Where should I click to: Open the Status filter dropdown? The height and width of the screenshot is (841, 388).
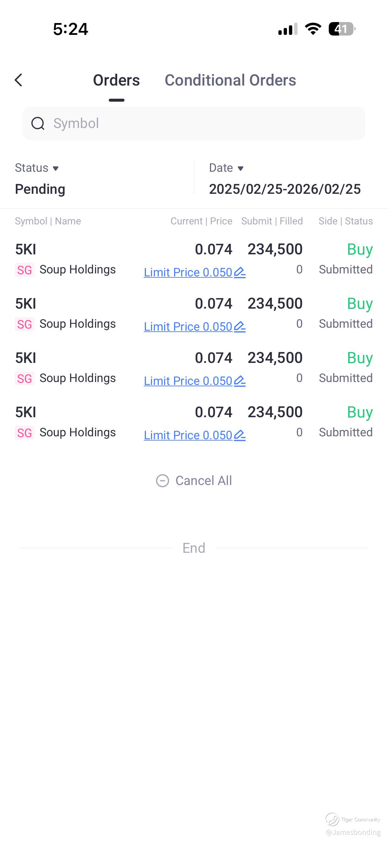click(37, 168)
